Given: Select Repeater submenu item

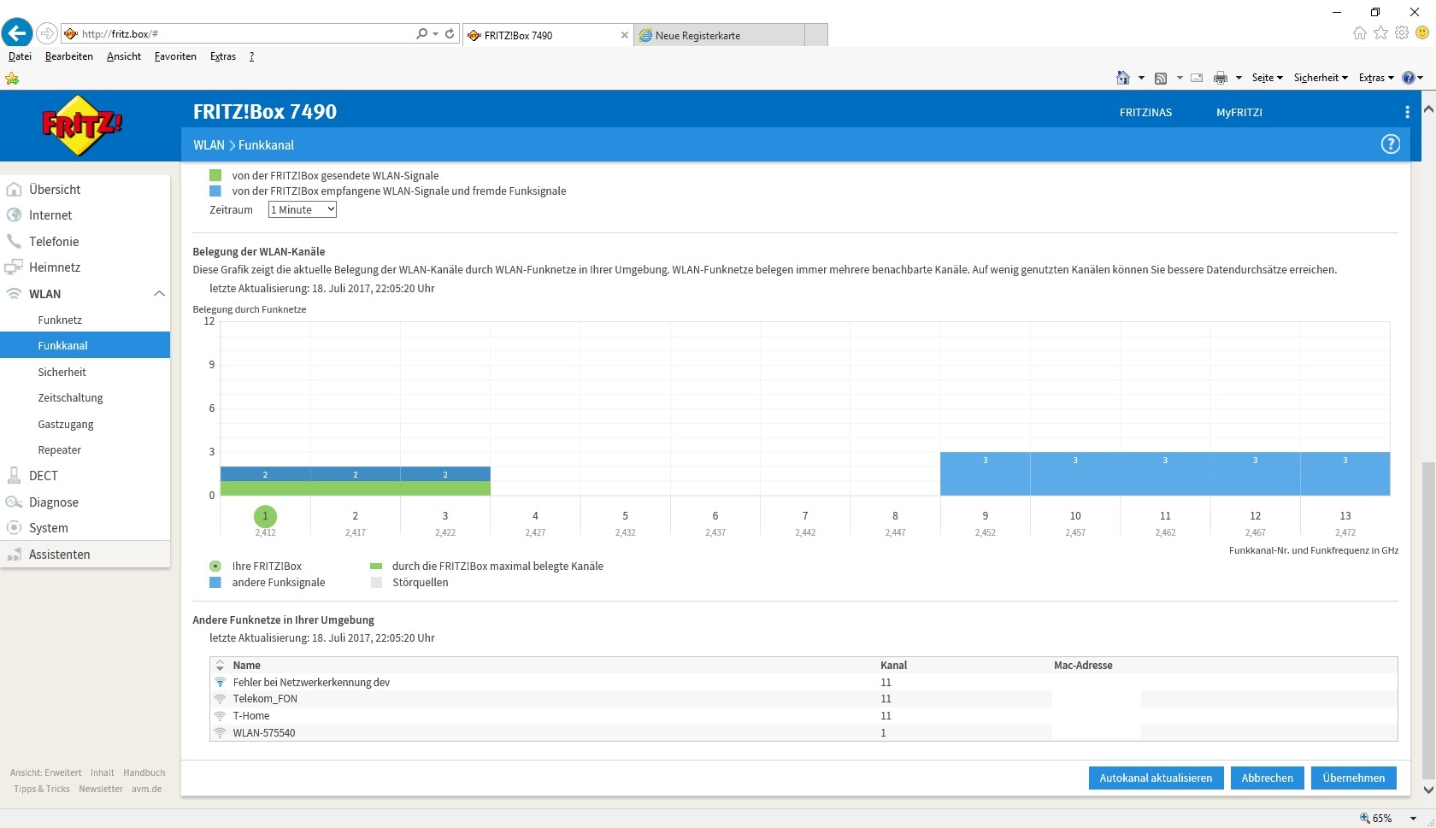Looking at the screenshot, I should coord(60,450).
